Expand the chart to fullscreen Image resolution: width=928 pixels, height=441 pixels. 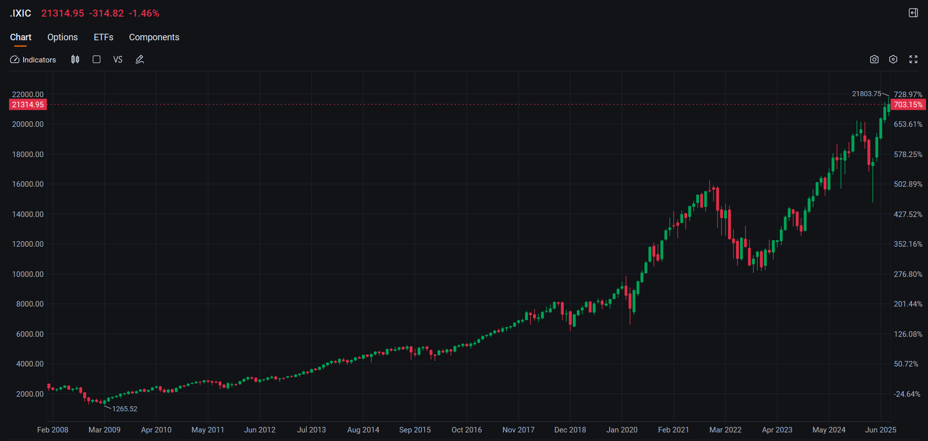point(913,59)
